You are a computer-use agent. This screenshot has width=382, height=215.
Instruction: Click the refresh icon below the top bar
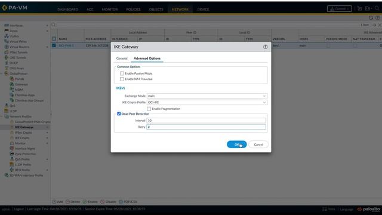point(371,18)
